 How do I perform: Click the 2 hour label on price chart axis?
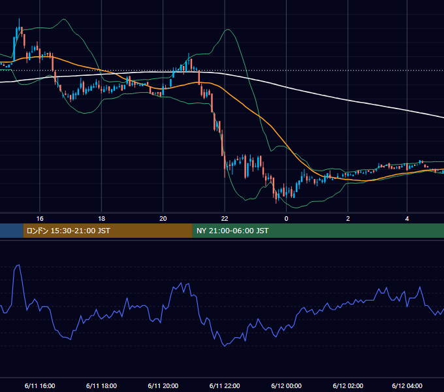tap(348, 219)
